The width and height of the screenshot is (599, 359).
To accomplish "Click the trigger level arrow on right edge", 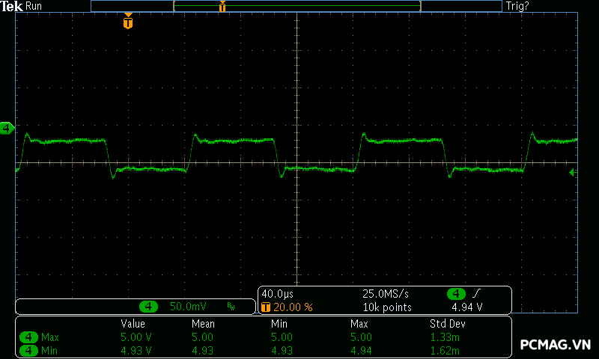I will [x=573, y=173].
